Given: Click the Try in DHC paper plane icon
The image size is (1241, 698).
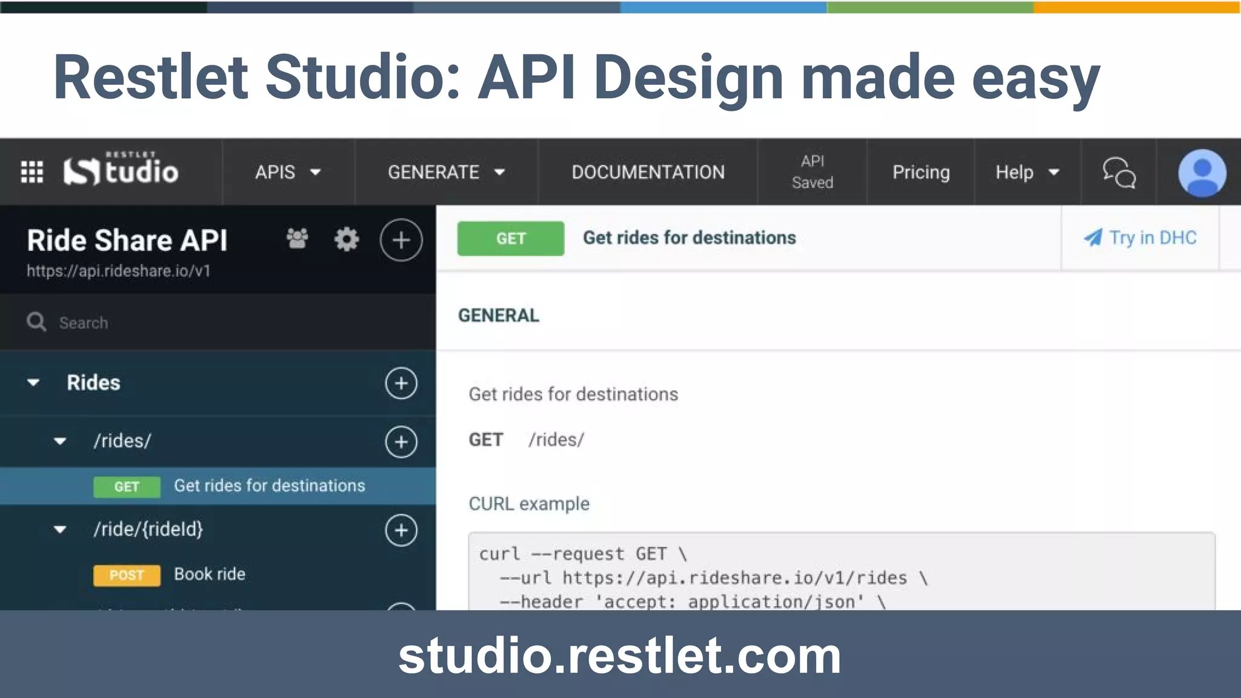Looking at the screenshot, I should [1093, 238].
